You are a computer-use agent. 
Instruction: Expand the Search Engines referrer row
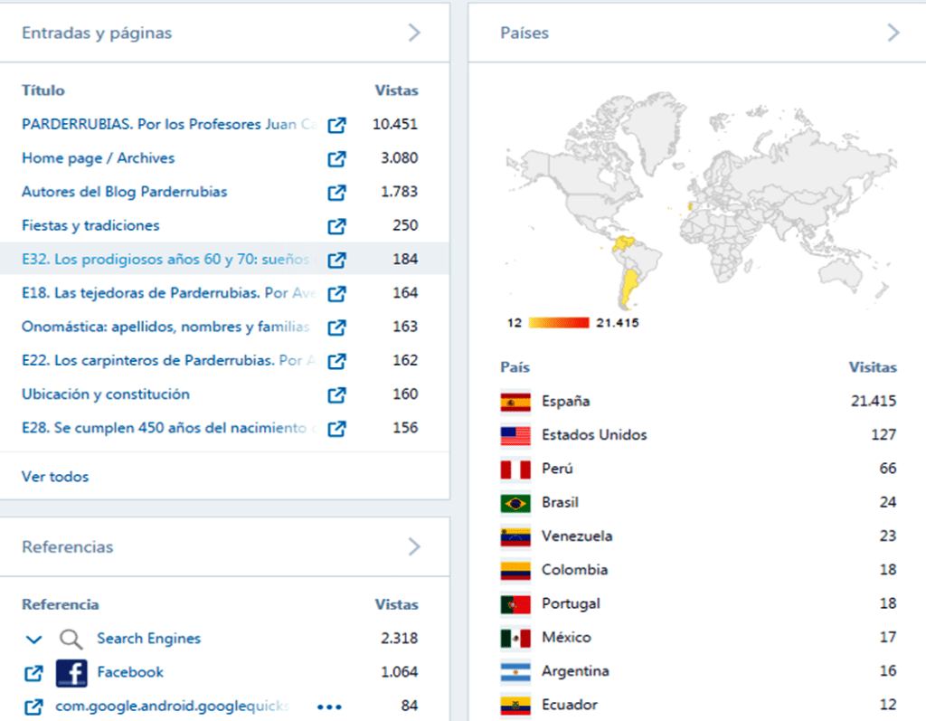[x=33, y=640]
